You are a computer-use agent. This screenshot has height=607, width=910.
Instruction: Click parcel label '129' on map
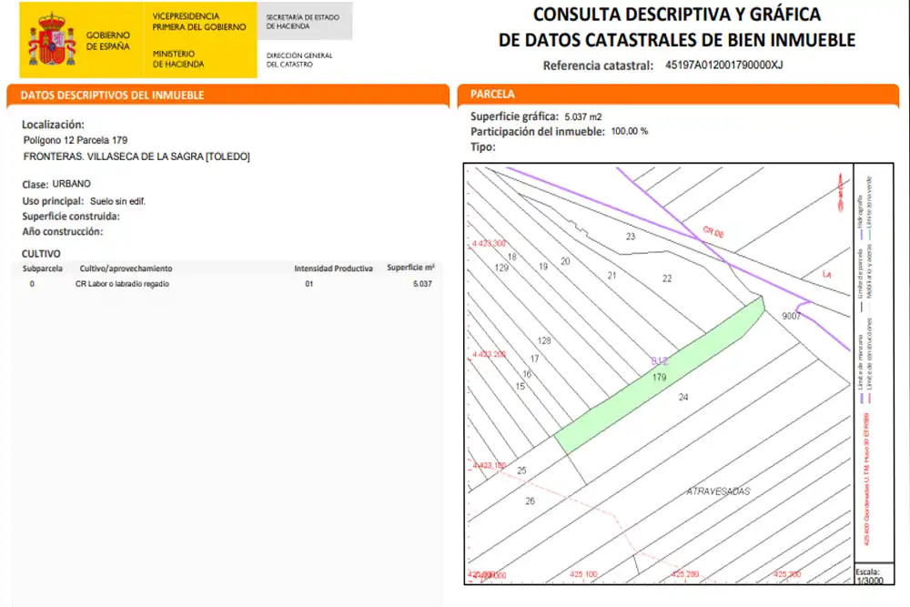501,268
